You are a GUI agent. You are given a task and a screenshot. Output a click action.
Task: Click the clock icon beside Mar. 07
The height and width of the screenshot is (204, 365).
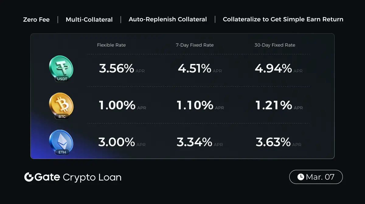[x=301, y=177]
